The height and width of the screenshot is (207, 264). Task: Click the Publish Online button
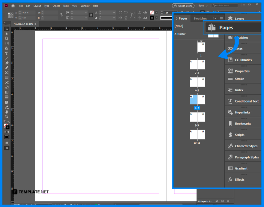[x=183, y=5]
